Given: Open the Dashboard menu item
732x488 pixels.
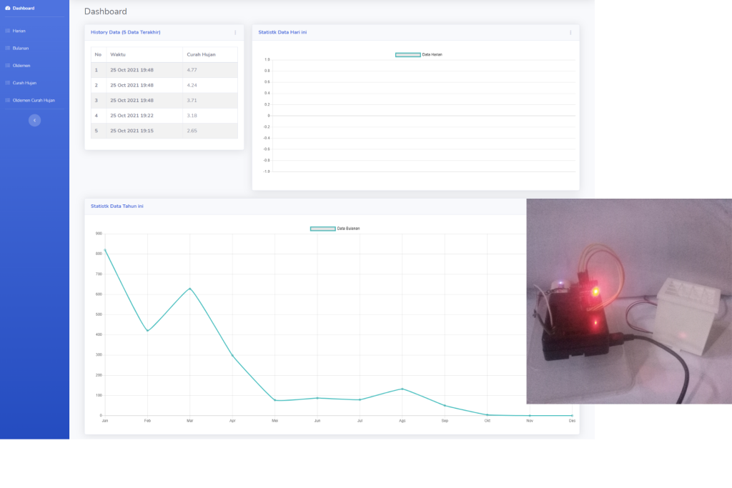Looking at the screenshot, I should 25,8.
